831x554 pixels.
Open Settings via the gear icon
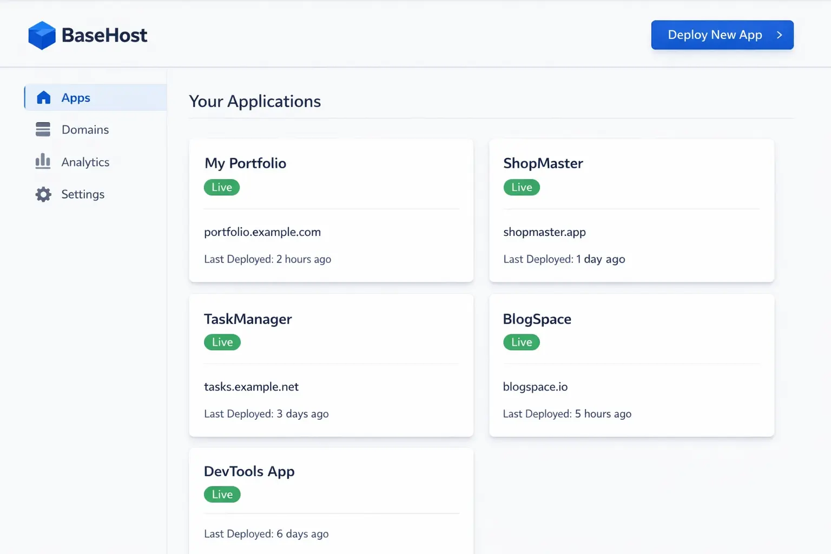(43, 194)
